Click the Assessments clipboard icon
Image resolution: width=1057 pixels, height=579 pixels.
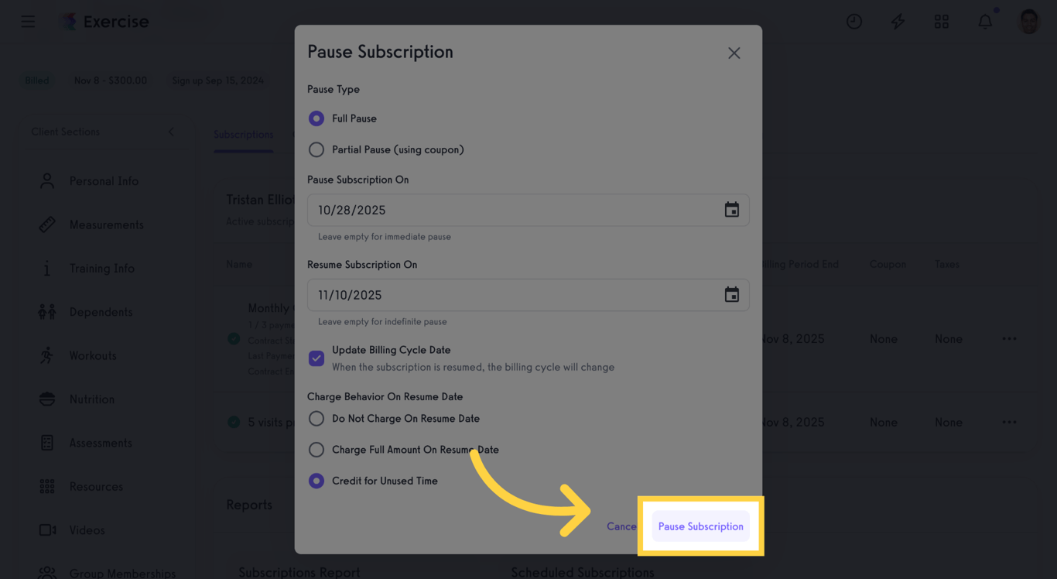click(x=46, y=442)
